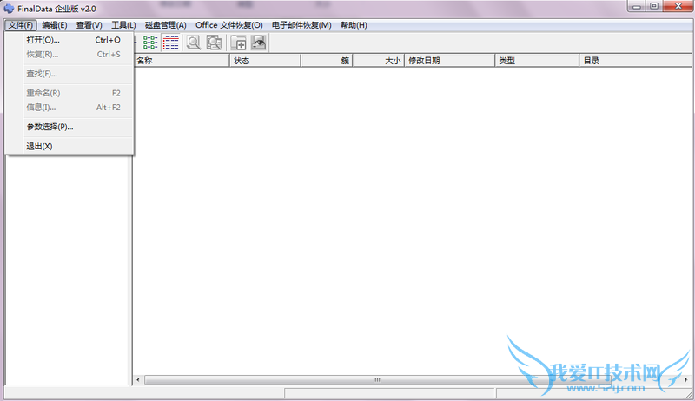The image size is (695, 401).
Task: Click the find-in-files magnifier icon
Action: (214, 43)
